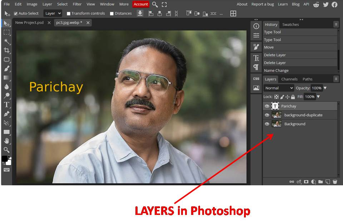This screenshot has width=343, height=221.
Task: Hide the background-duplicate layer
Action: [267, 115]
